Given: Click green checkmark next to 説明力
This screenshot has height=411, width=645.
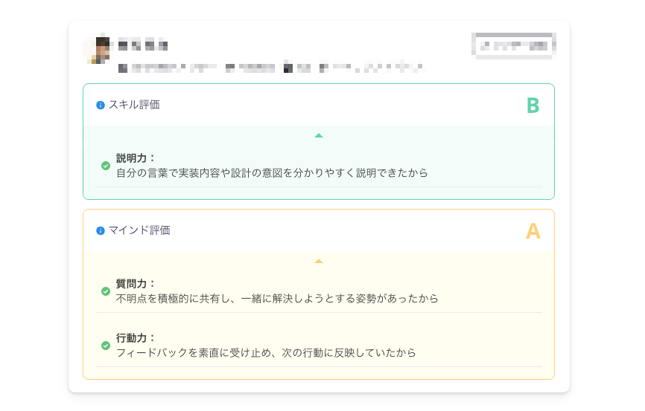Looking at the screenshot, I should (x=106, y=166).
